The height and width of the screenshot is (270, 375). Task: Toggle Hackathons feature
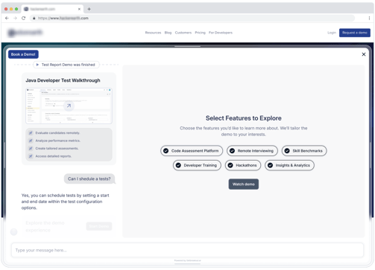pyautogui.click(x=243, y=165)
